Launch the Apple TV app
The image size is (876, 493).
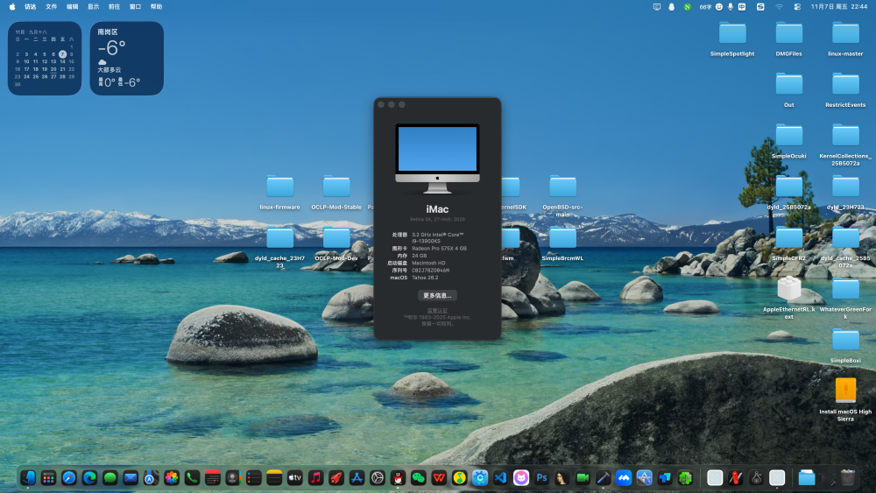click(x=295, y=478)
